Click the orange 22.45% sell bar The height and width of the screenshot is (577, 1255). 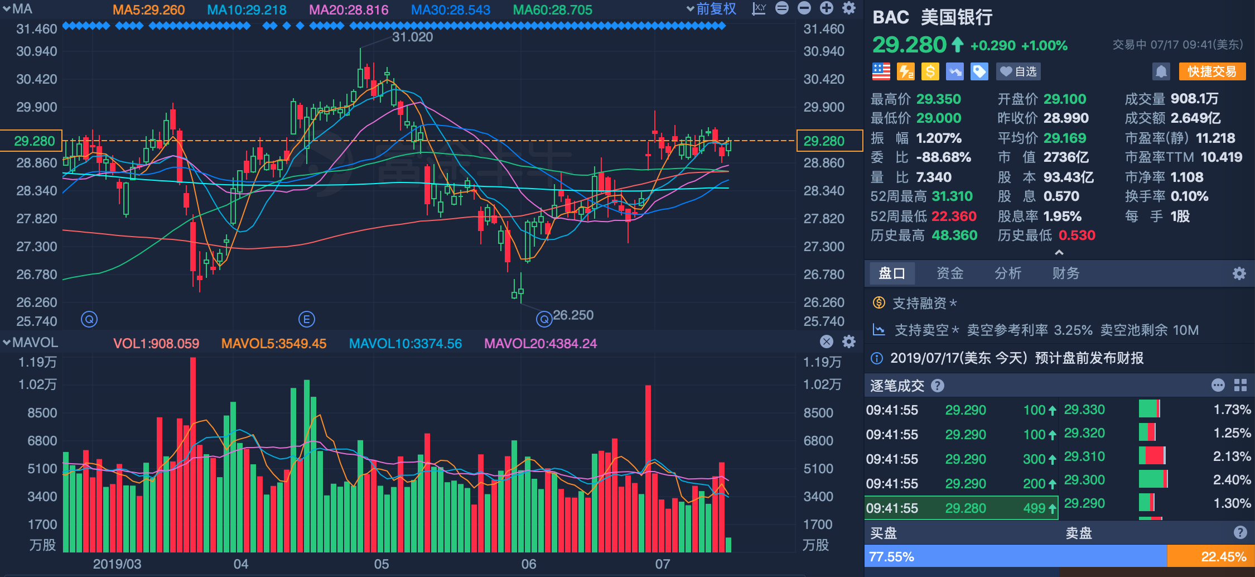click(x=1210, y=556)
